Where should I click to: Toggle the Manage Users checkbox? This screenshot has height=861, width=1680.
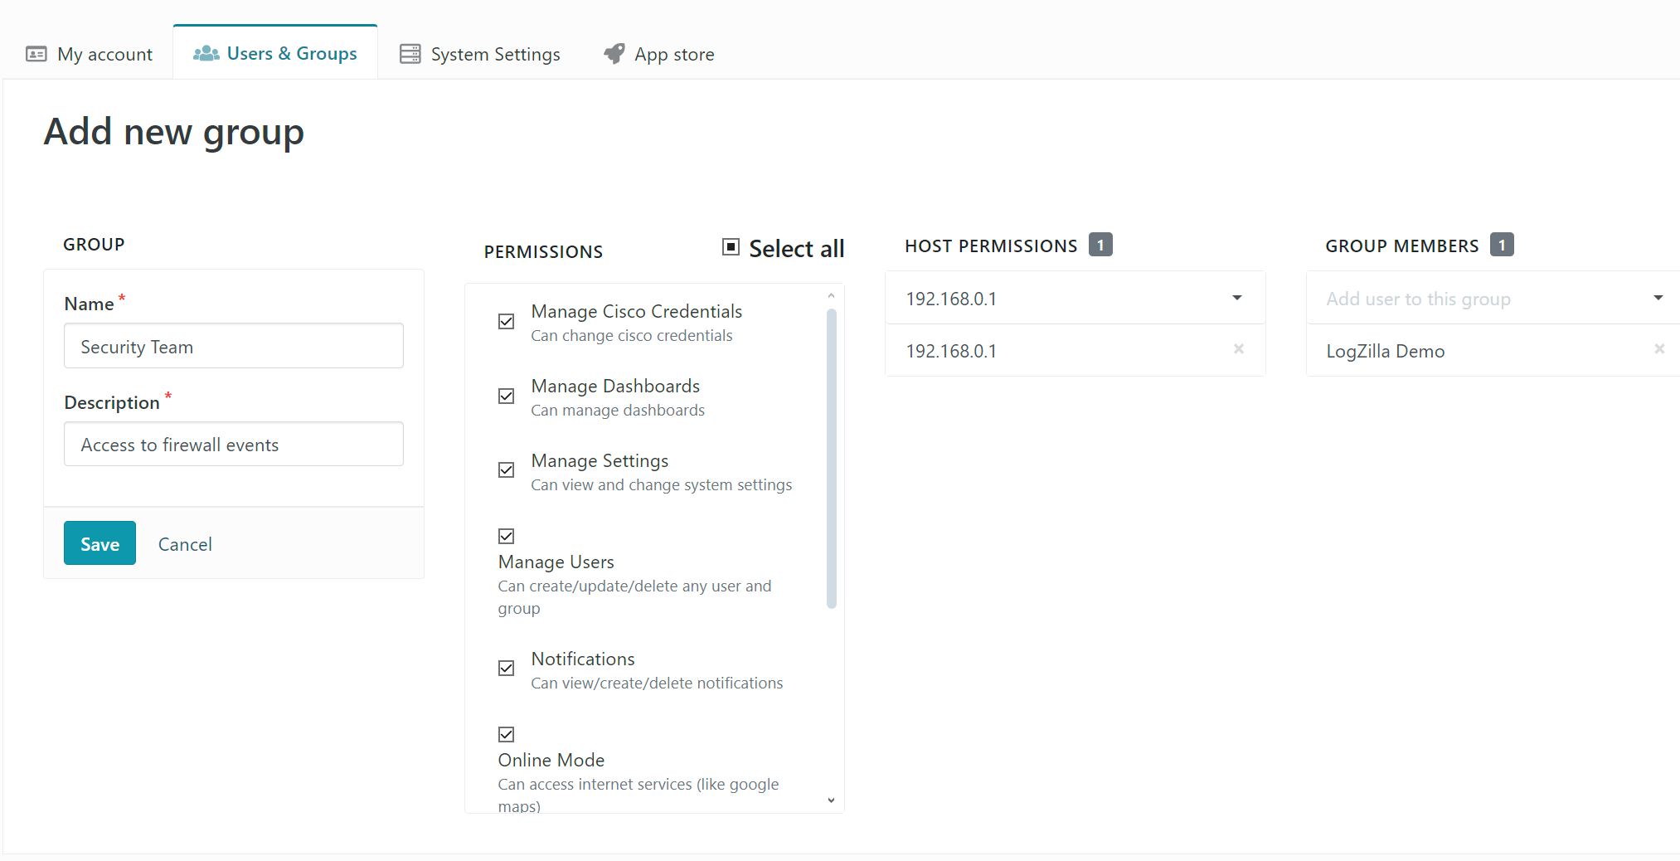tap(506, 536)
